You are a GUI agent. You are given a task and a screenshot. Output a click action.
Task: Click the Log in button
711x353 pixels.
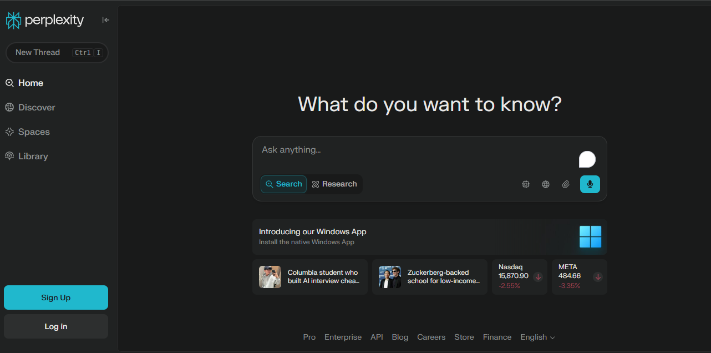56,326
